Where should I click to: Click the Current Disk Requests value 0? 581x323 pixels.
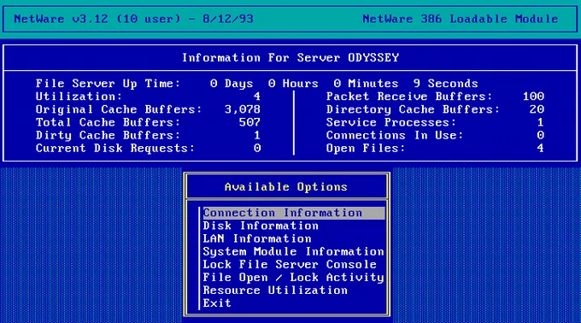[257, 149]
